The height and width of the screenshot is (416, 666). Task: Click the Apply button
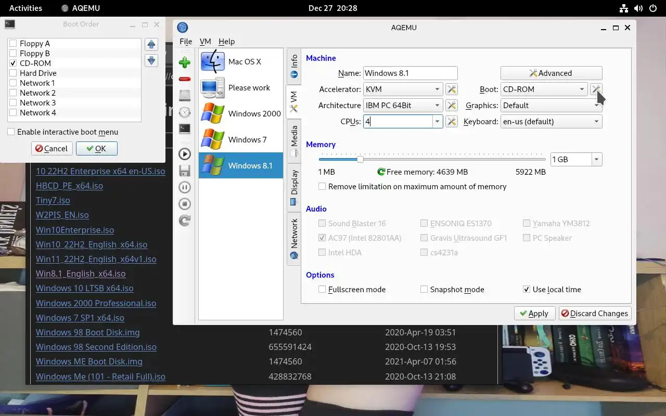click(535, 314)
